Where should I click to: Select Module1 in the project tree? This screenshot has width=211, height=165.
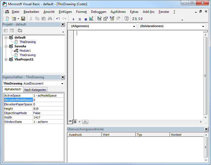25,51
